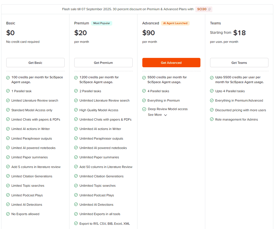Click checkmark icon next to High Quality Model Access

76,110
